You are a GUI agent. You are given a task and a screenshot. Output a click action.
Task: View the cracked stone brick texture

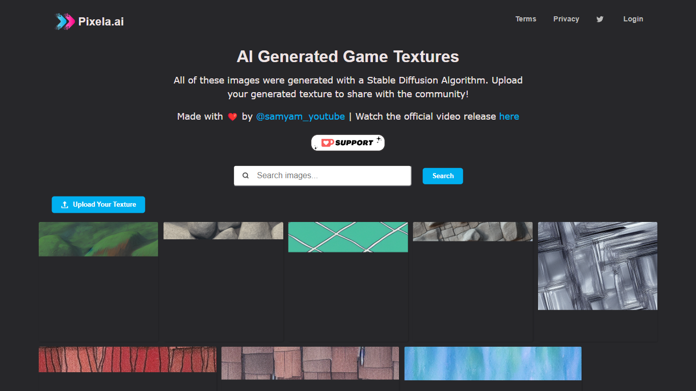pyautogui.click(x=473, y=231)
